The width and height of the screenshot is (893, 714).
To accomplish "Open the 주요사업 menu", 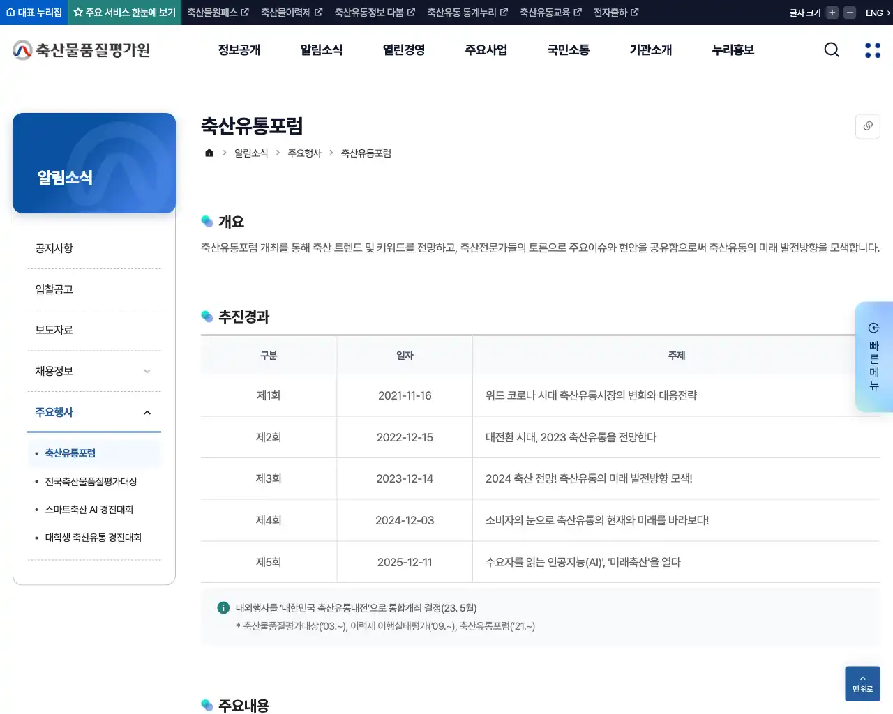I will pos(486,50).
